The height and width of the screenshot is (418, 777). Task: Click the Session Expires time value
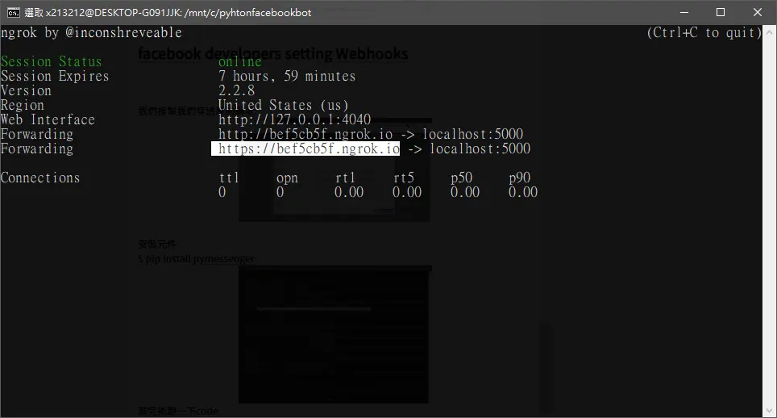click(287, 76)
